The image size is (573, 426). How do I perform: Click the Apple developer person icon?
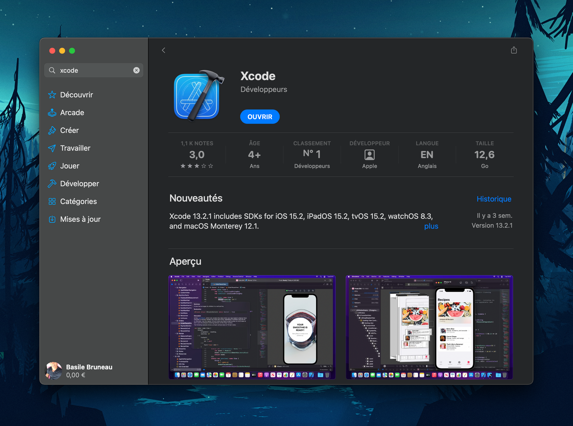point(370,155)
